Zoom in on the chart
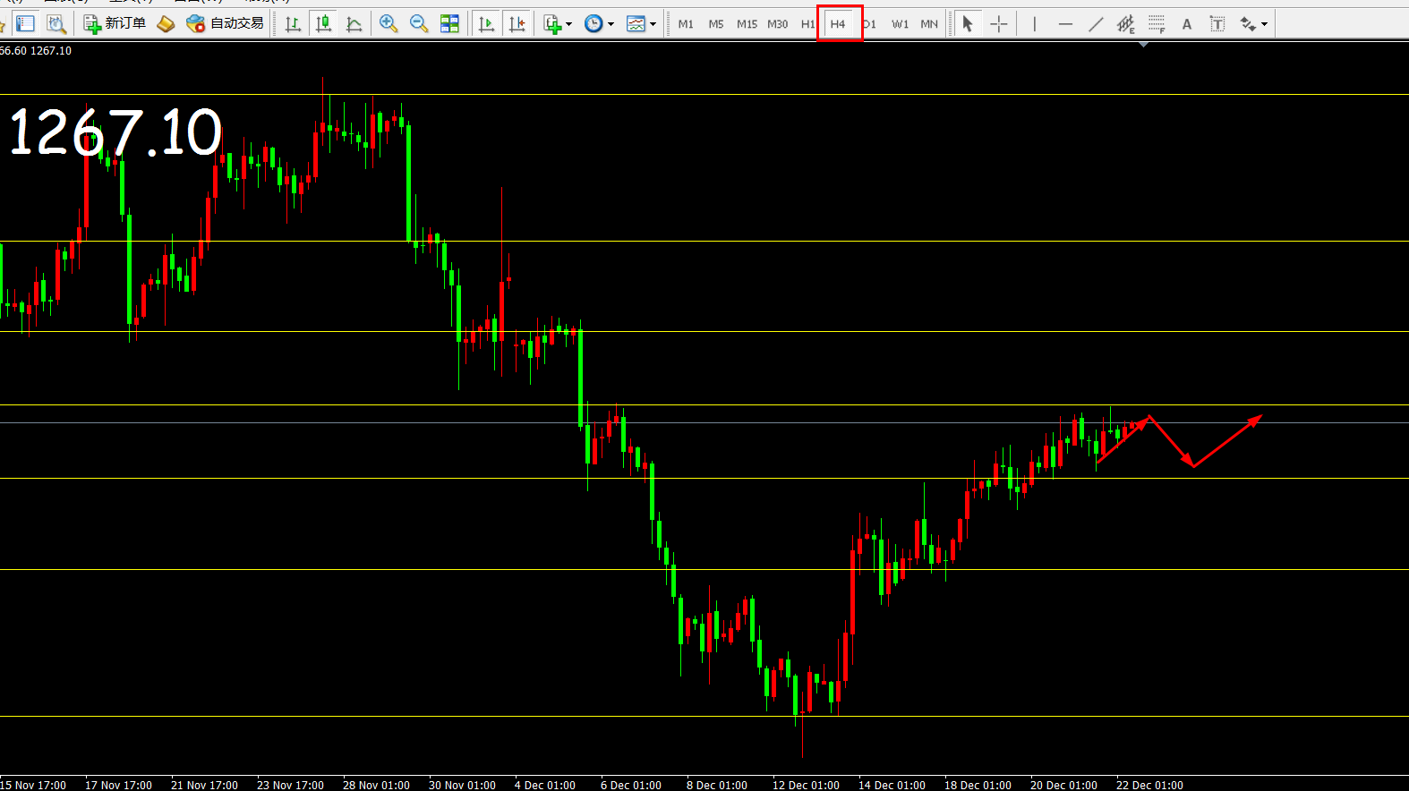 tap(389, 24)
